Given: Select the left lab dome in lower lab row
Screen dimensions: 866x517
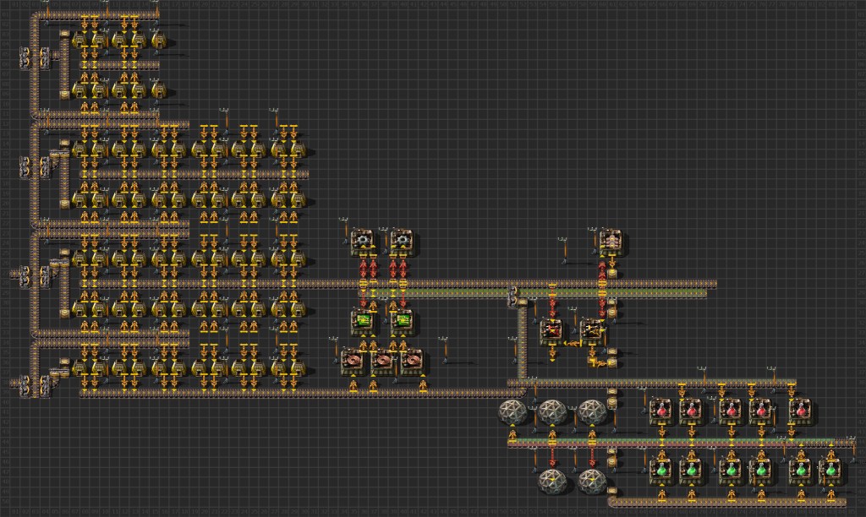Looking at the screenshot, I should 552,482.
